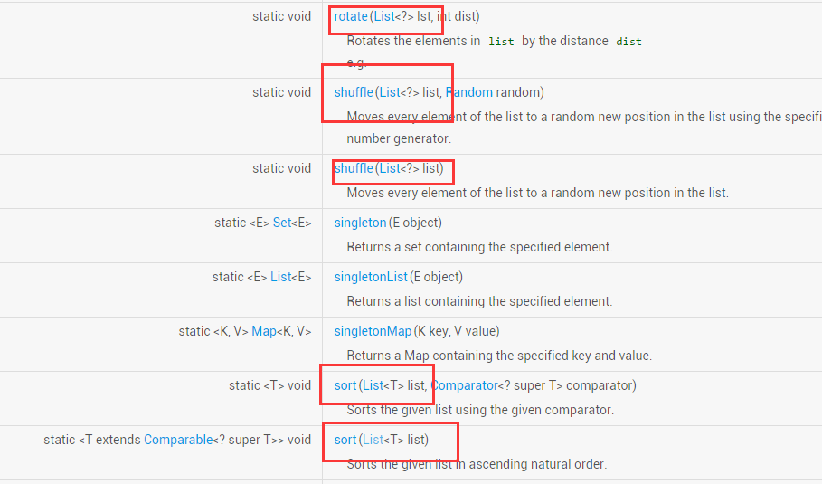Open the singleton method link
This screenshot has height=484, width=822.
[360, 223]
